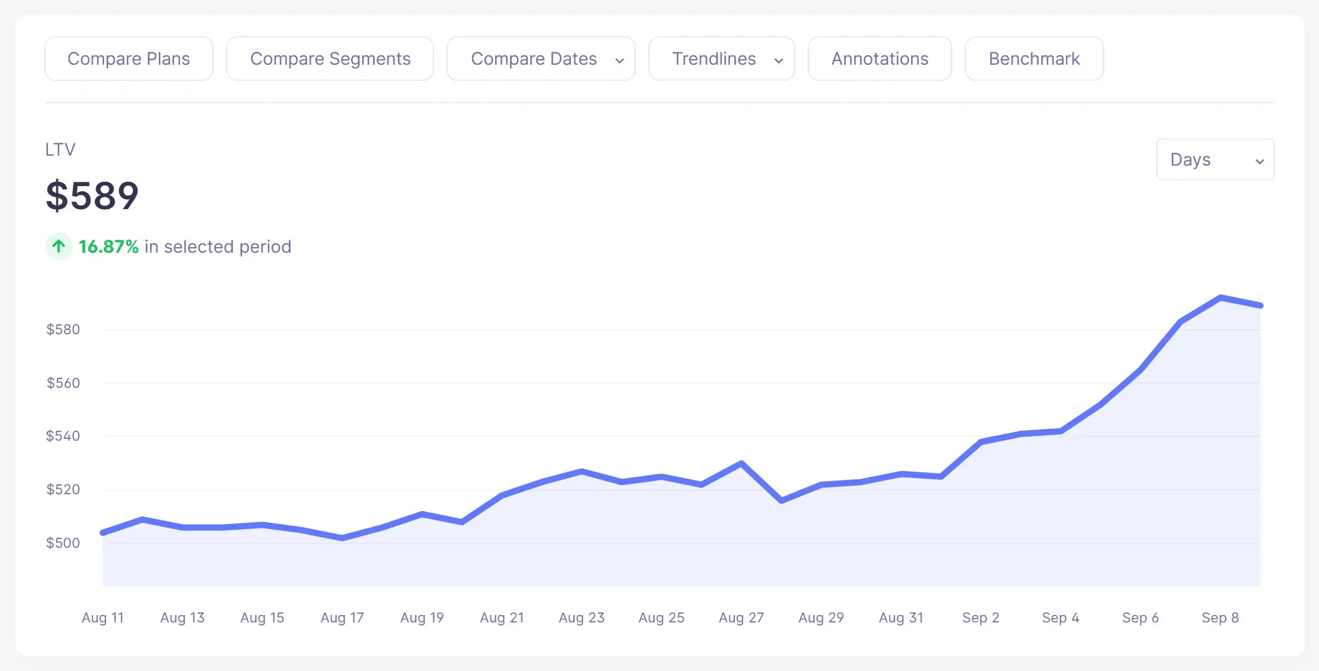Expand the Trendlines dropdown
The image size is (1319, 671).
(722, 59)
